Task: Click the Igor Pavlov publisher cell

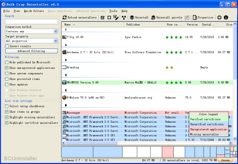Action: tap(133, 37)
